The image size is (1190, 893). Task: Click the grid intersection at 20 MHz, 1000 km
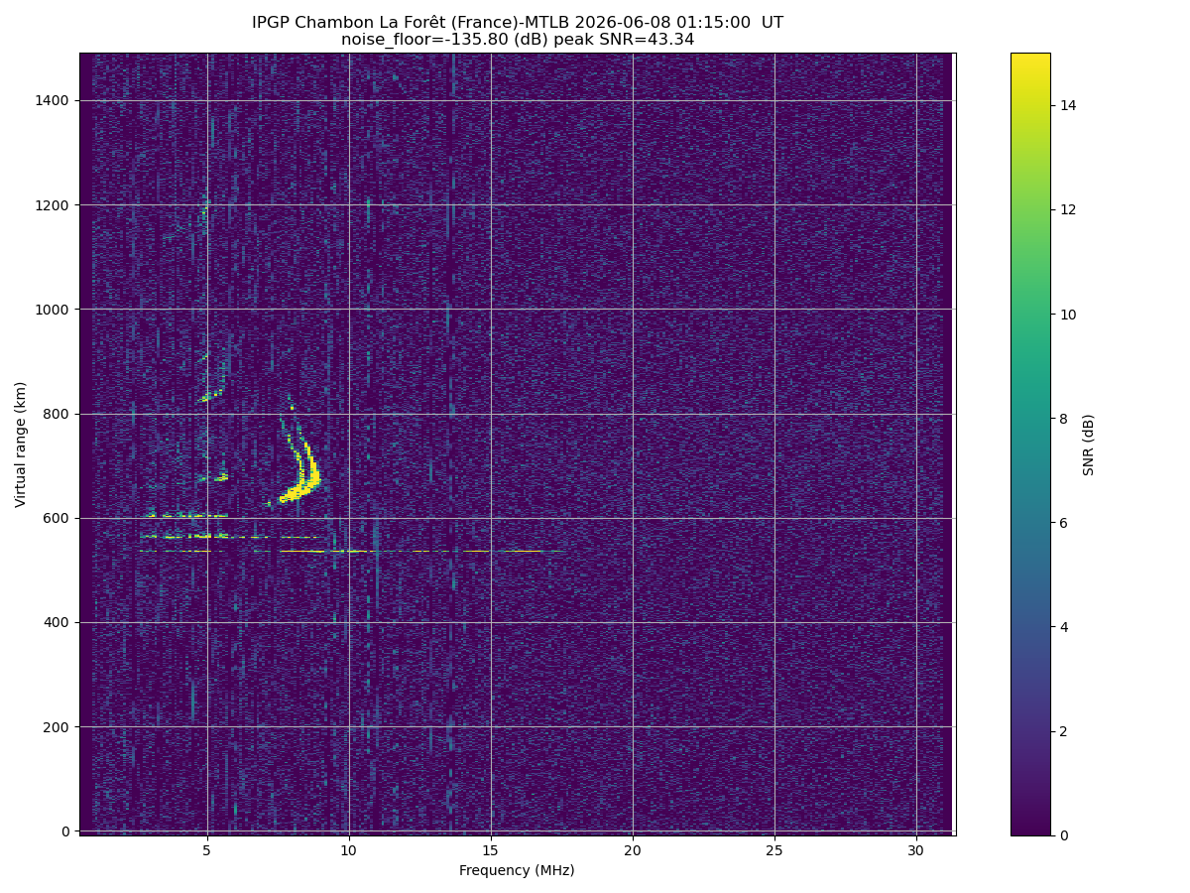[633, 309]
